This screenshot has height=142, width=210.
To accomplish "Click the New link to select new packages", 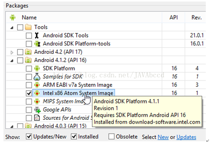I will tap(163, 137).
